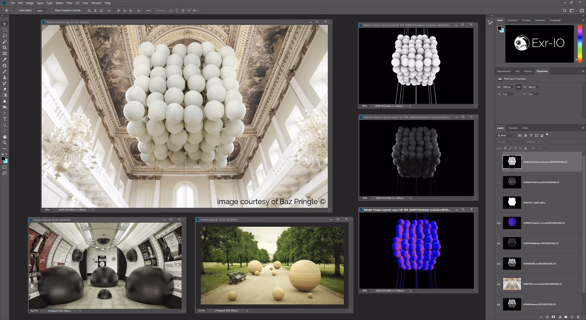Select the Eyedropper tool
The image size is (586, 320).
click(5, 59)
